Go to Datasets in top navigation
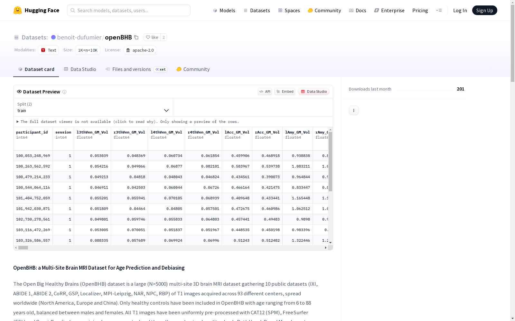Image resolution: width=515 pixels, height=321 pixels. pyautogui.click(x=257, y=10)
